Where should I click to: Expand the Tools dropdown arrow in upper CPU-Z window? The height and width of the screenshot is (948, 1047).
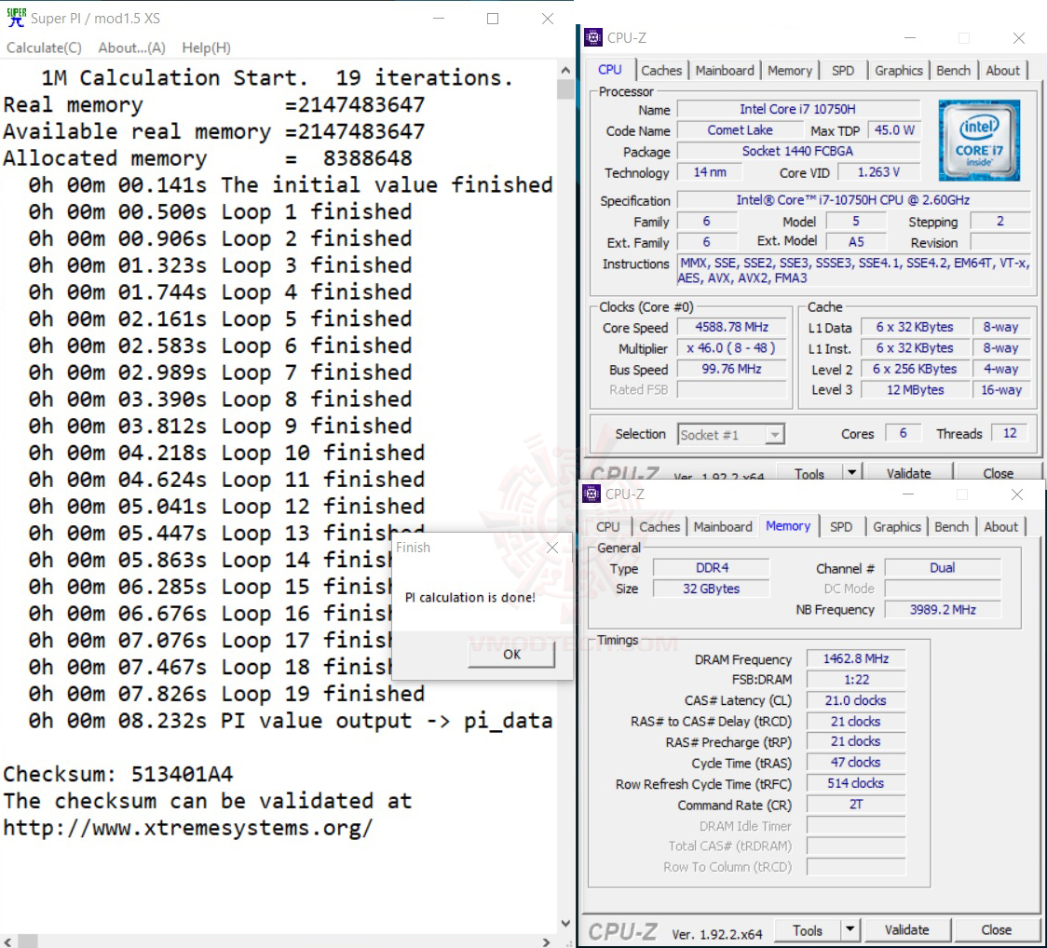[x=851, y=472]
